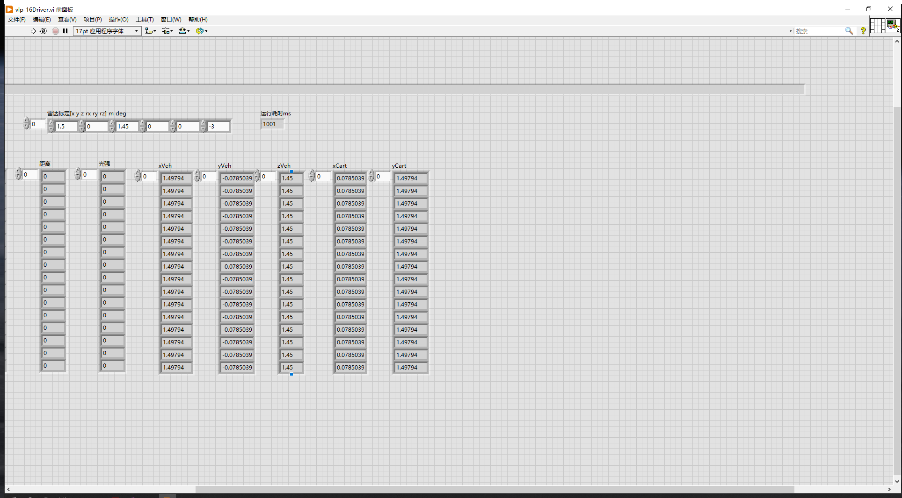Image resolution: width=902 pixels, height=498 pixels.
Task: Click the magnifier search icon
Action: pos(849,31)
